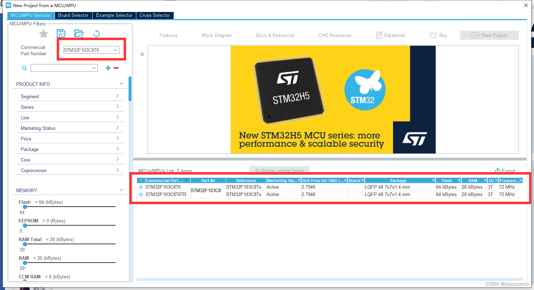Viewport: 534px width, 290px height.
Task: Switch to Board Selector tab
Action: (73, 15)
